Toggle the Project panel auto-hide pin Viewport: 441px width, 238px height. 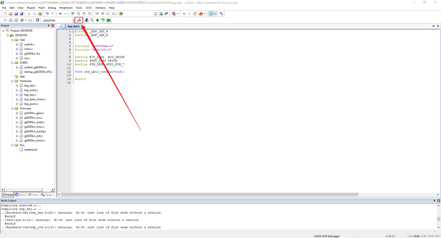pyautogui.click(x=49, y=26)
